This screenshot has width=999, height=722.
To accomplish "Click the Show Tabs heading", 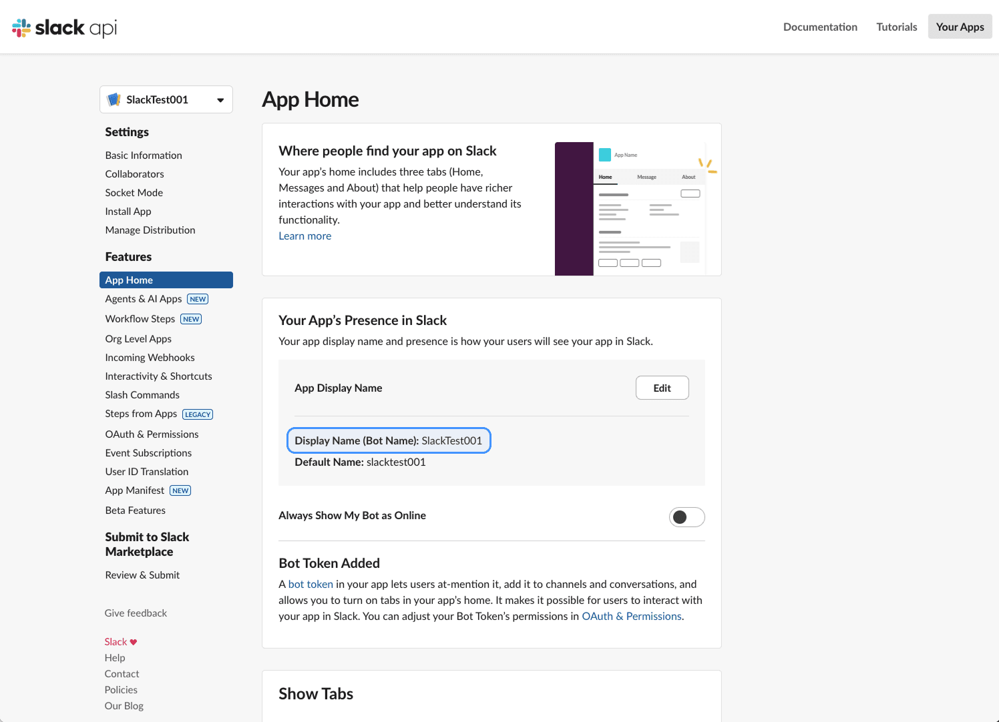I will click(316, 694).
